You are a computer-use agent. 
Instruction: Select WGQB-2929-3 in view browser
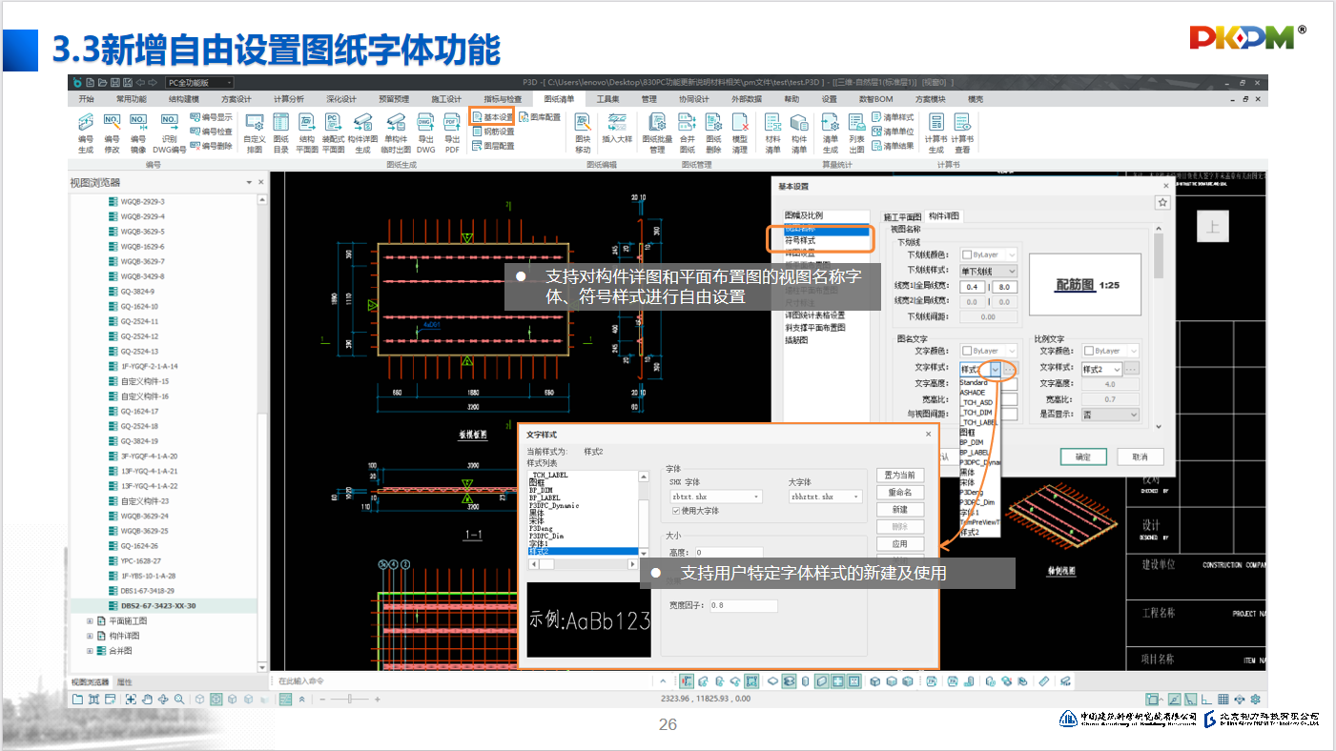click(x=142, y=202)
